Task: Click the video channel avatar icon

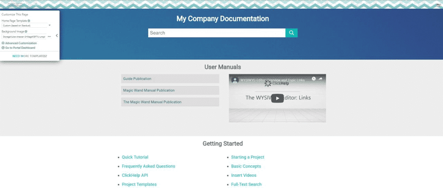Action: (x=235, y=80)
